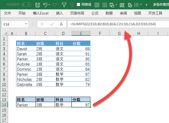Image resolution: width=169 pixels, height=123 pixels.
Task: Open Customize Quick Access Toolbar dropdown
Action: 146,5
